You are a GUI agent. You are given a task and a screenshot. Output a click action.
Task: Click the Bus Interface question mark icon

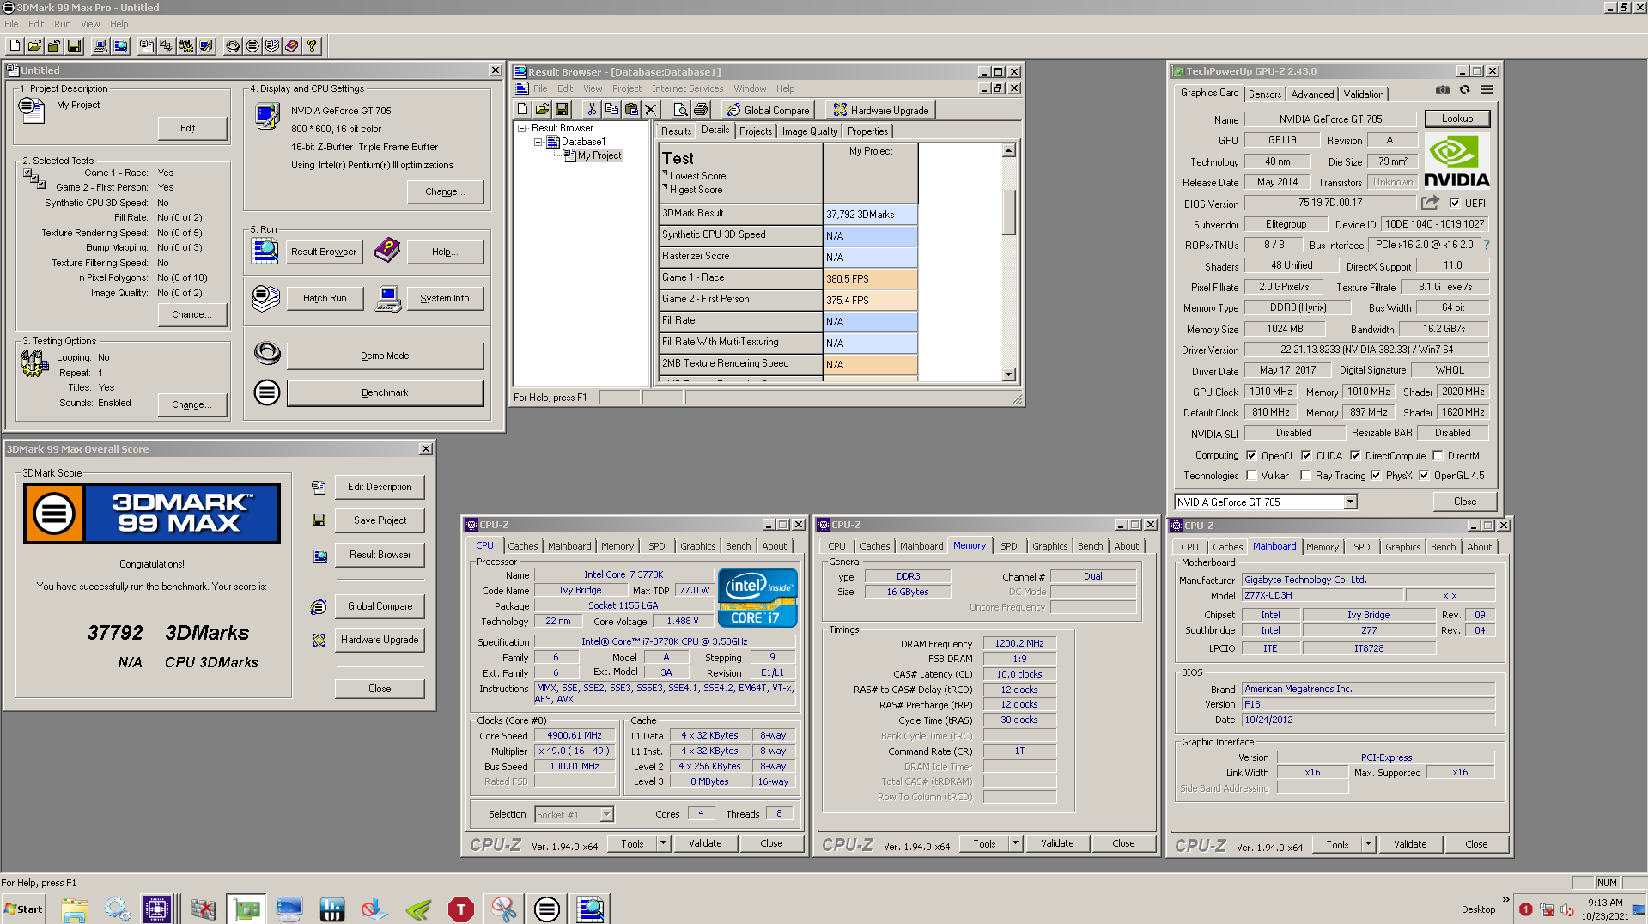click(1486, 245)
